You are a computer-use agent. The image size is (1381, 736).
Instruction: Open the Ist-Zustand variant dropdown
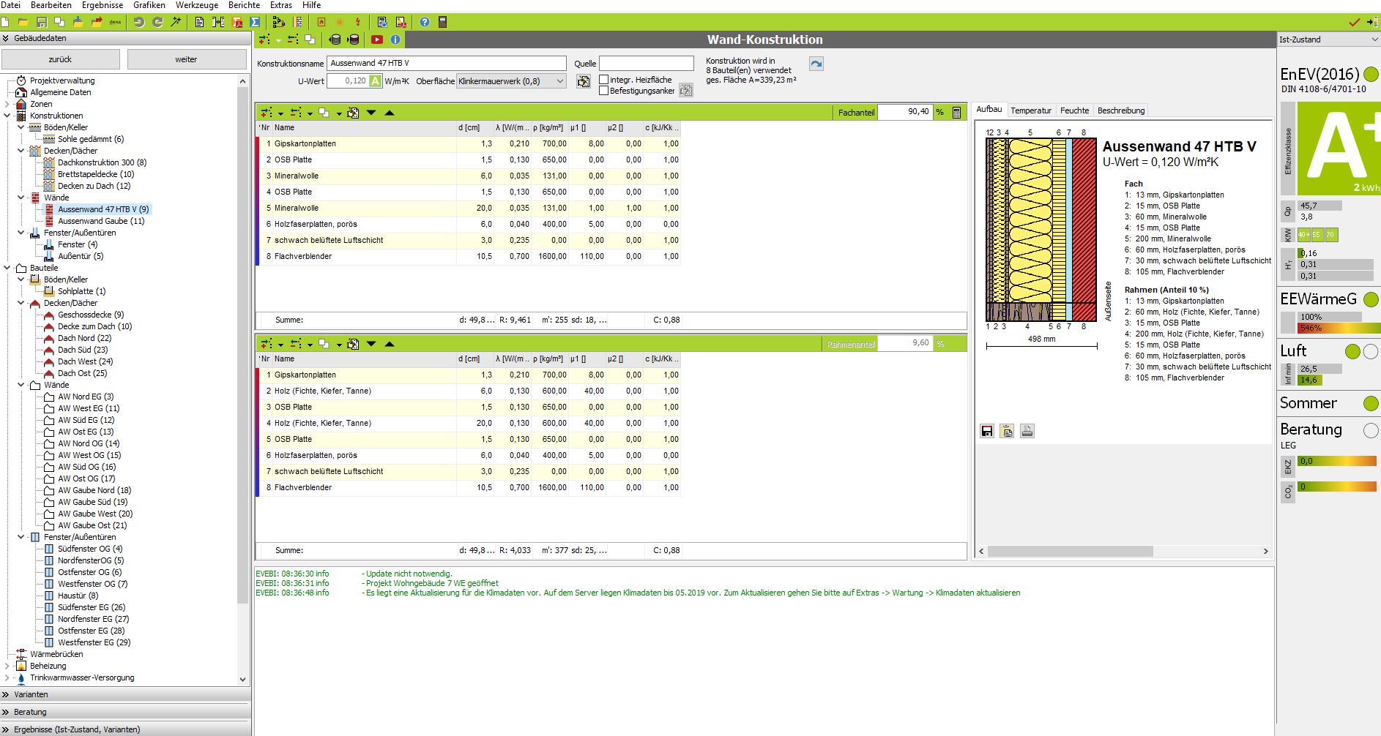(1374, 40)
